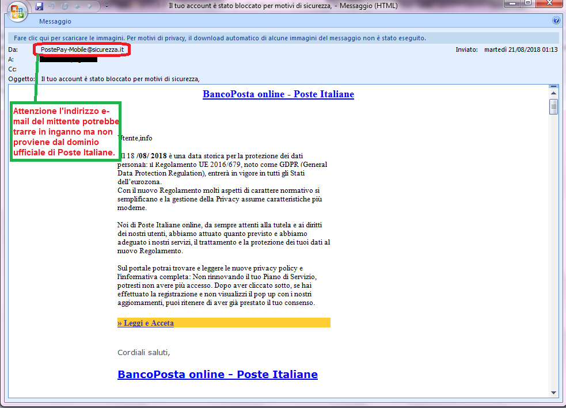566x408 pixels.
Task: Open top BancoPosta online - Poste Italiane link
Action: pyautogui.click(x=278, y=94)
